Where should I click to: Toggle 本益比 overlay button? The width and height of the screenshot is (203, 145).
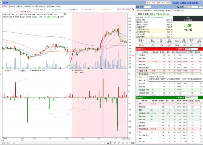click(39, 14)
